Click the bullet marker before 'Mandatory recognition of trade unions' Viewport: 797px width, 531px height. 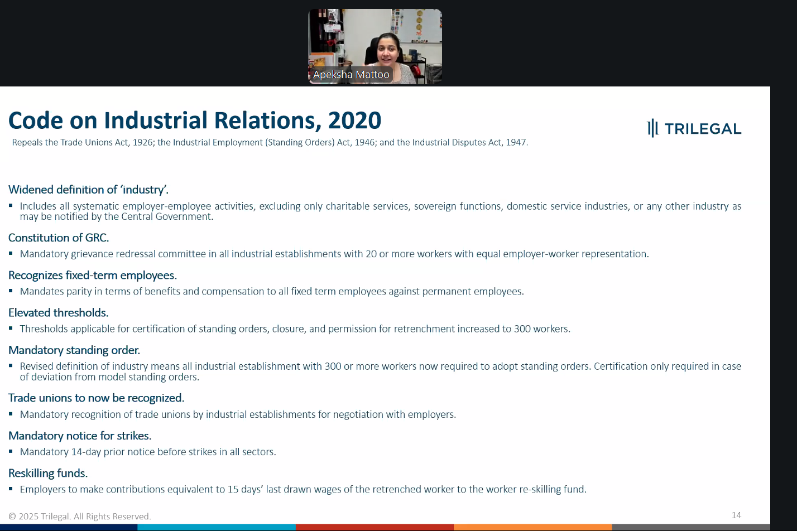pyautogui.click(x=11, y=414)
